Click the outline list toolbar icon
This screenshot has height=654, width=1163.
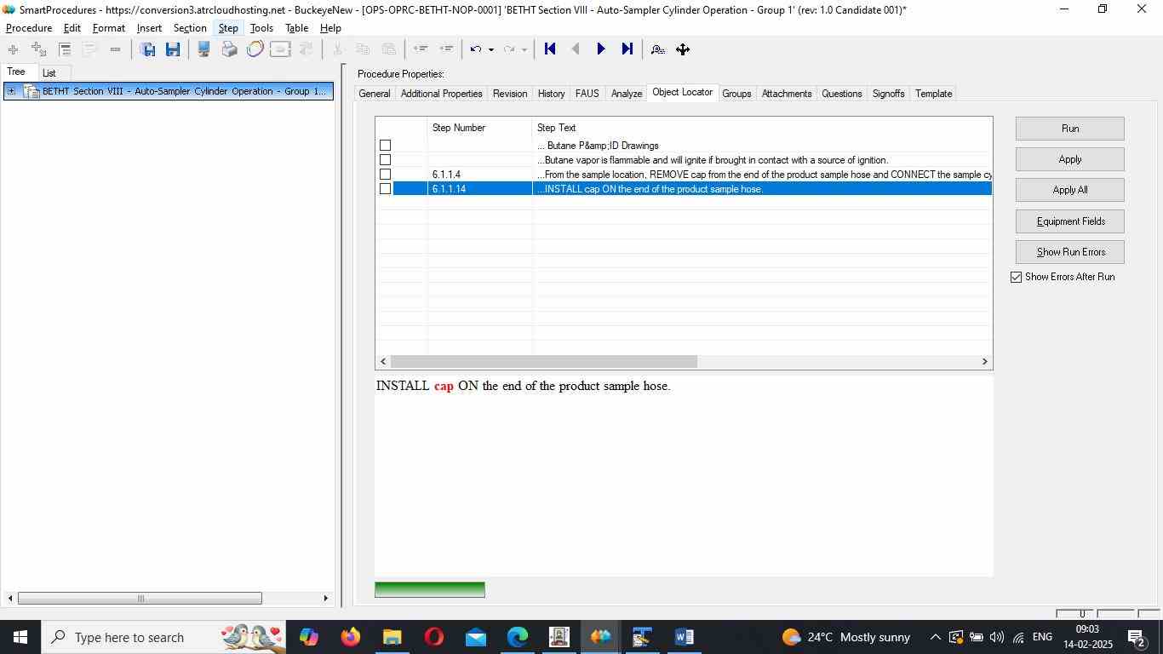65,49
